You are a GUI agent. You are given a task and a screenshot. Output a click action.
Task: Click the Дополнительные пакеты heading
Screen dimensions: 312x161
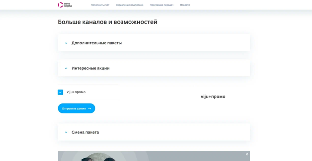click(96, 43)
